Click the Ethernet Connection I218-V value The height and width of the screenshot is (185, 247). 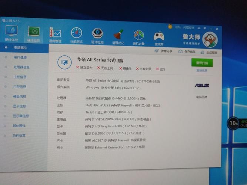pos(115,147)
